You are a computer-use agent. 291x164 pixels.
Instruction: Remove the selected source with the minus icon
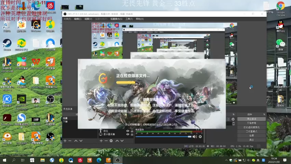(106, 141)
